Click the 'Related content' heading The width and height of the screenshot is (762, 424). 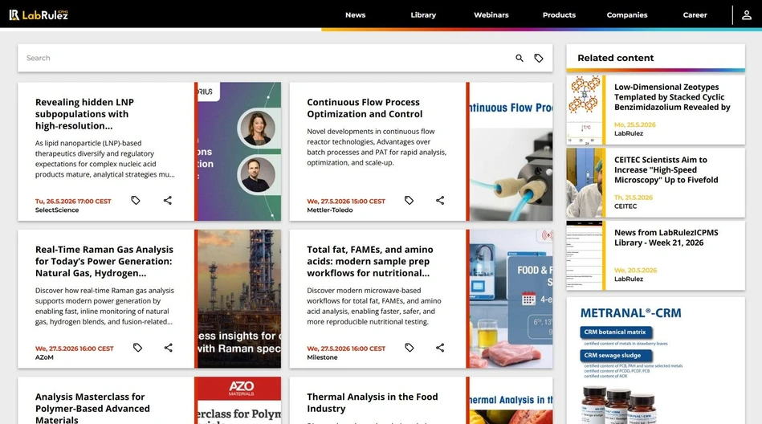click(x=615, y=58)
